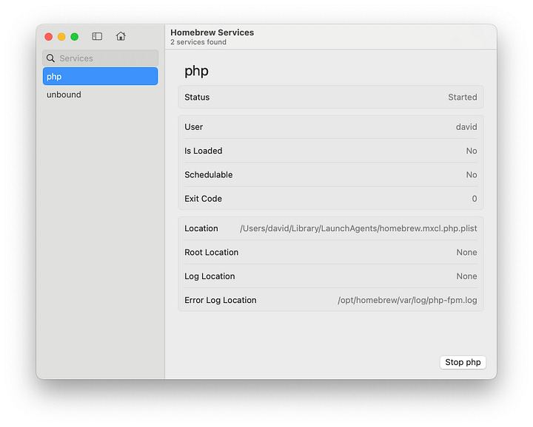Click the Log Location label

(x=209, y=276)
